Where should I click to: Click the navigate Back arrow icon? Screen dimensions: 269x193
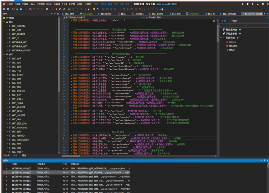point(4,9)
